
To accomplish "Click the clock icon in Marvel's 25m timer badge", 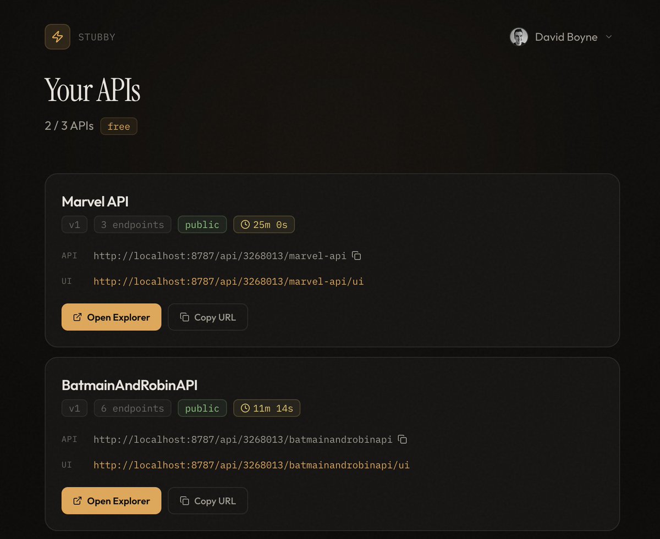I will [x=245, y=224].
